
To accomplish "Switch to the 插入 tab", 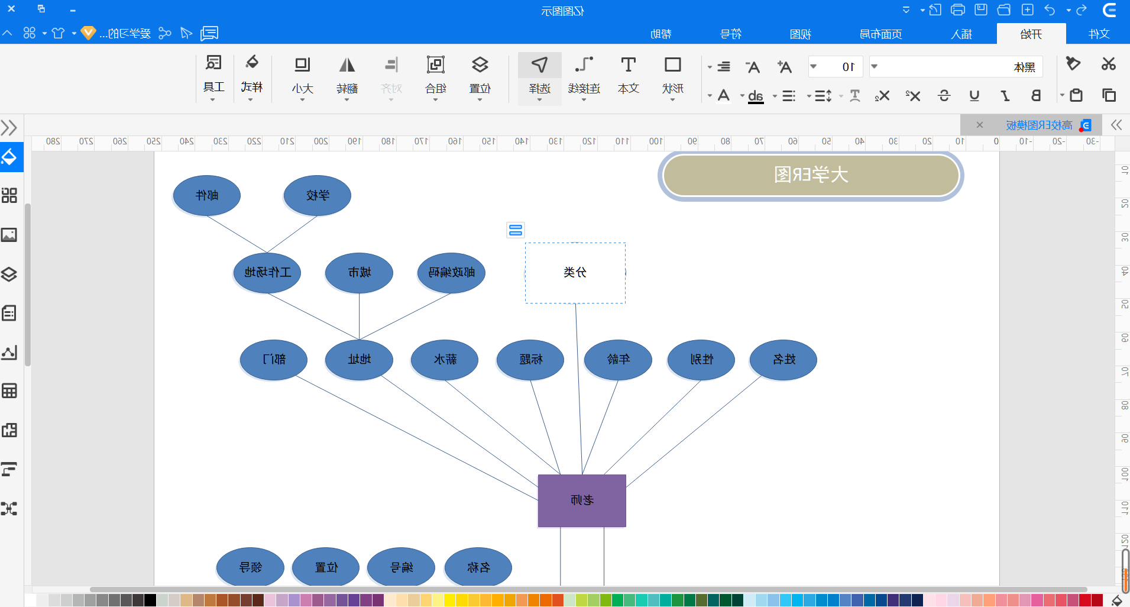I will 961,34.
